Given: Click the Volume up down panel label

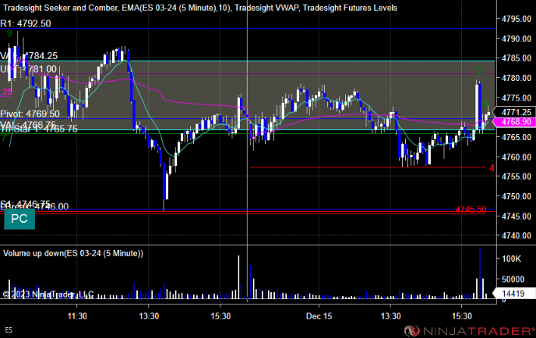Looking at the screenshot, I should pos(73,253).
